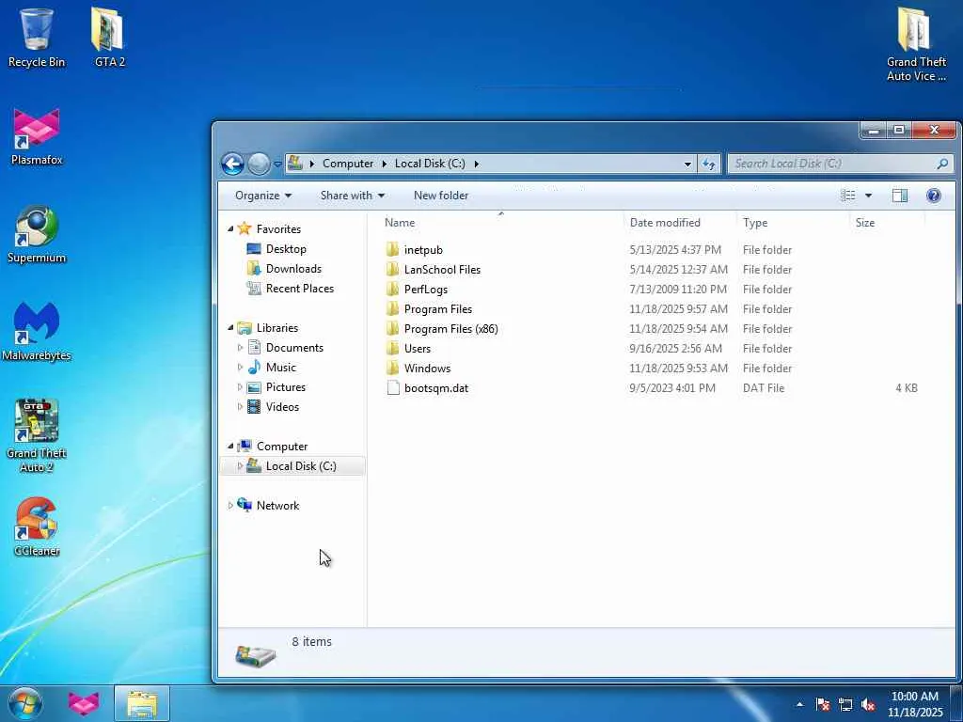
Task: Click Action Center flag tray icon
Action: coord(822,704)
